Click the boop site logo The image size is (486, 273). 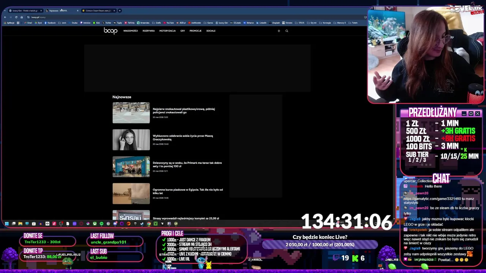[x=110, y=31]
